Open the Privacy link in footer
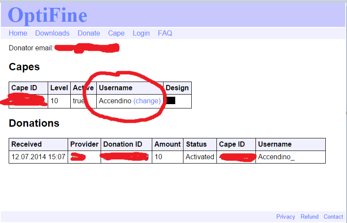The image size is (347, 223). point(285,216)
